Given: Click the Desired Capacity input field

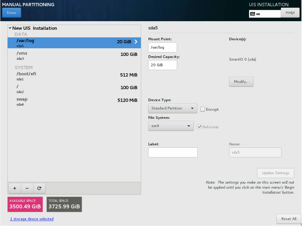Looking at the screenshot, I should [x=163, y=65].
